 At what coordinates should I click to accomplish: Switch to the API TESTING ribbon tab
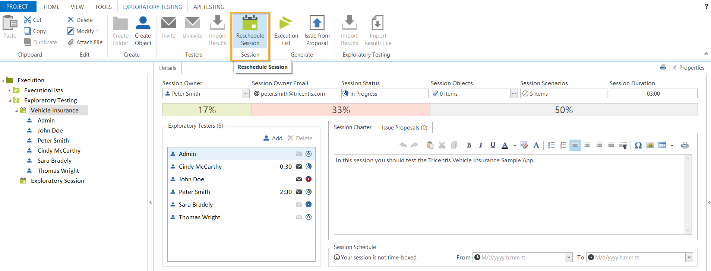(209, 7)
